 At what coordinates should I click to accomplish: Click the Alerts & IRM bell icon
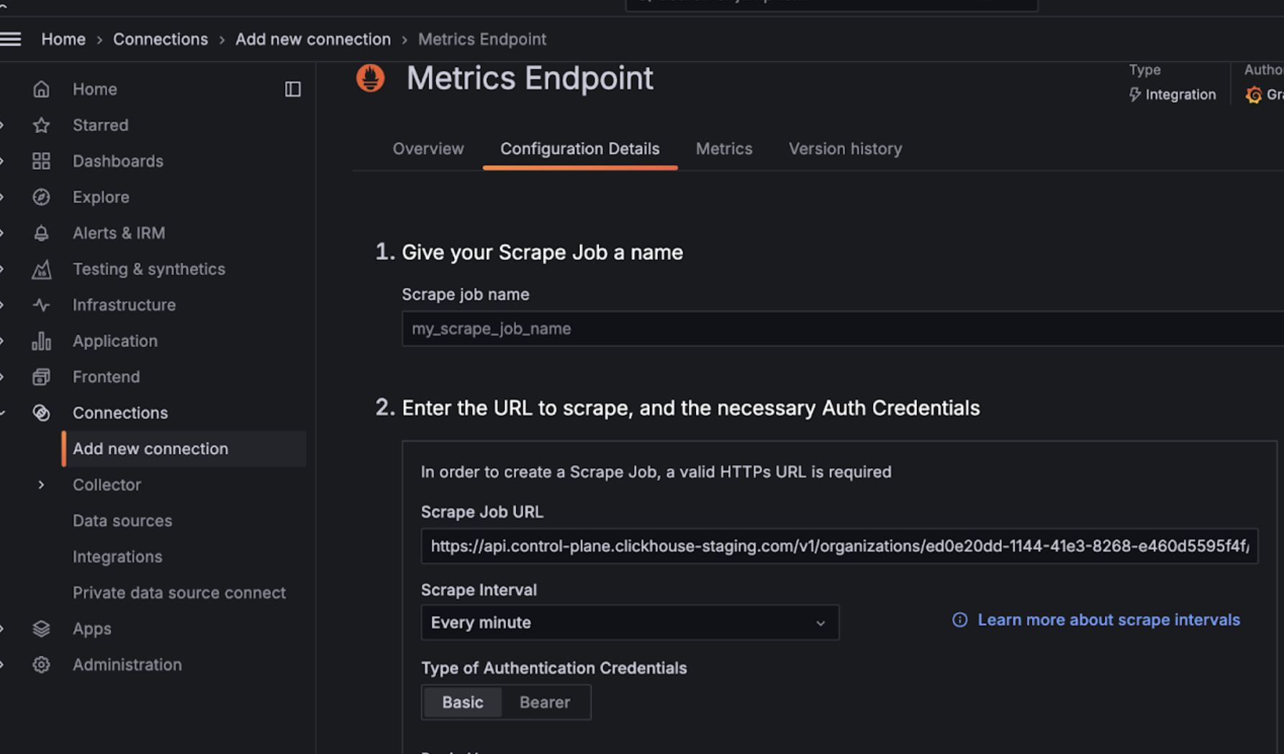coord(41,232)
